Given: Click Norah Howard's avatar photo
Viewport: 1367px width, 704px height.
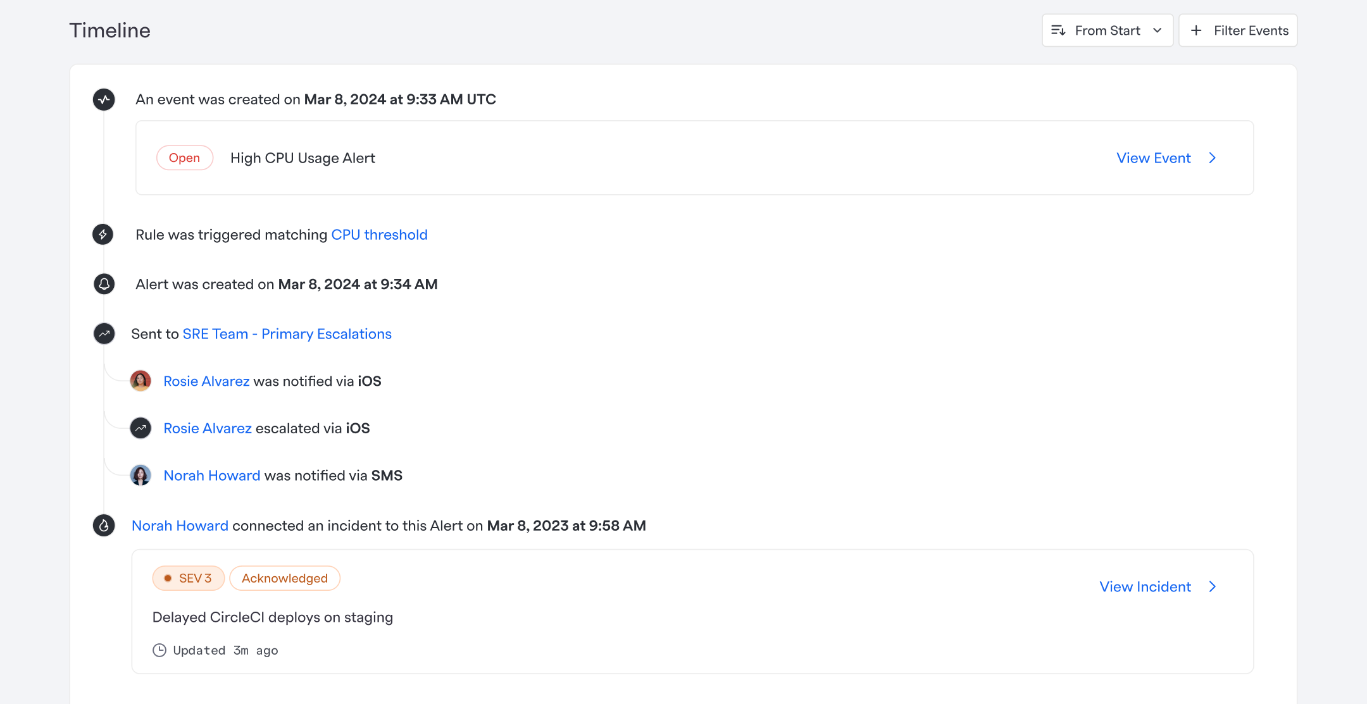Looking at the screenshot, I should coord(140,475).
